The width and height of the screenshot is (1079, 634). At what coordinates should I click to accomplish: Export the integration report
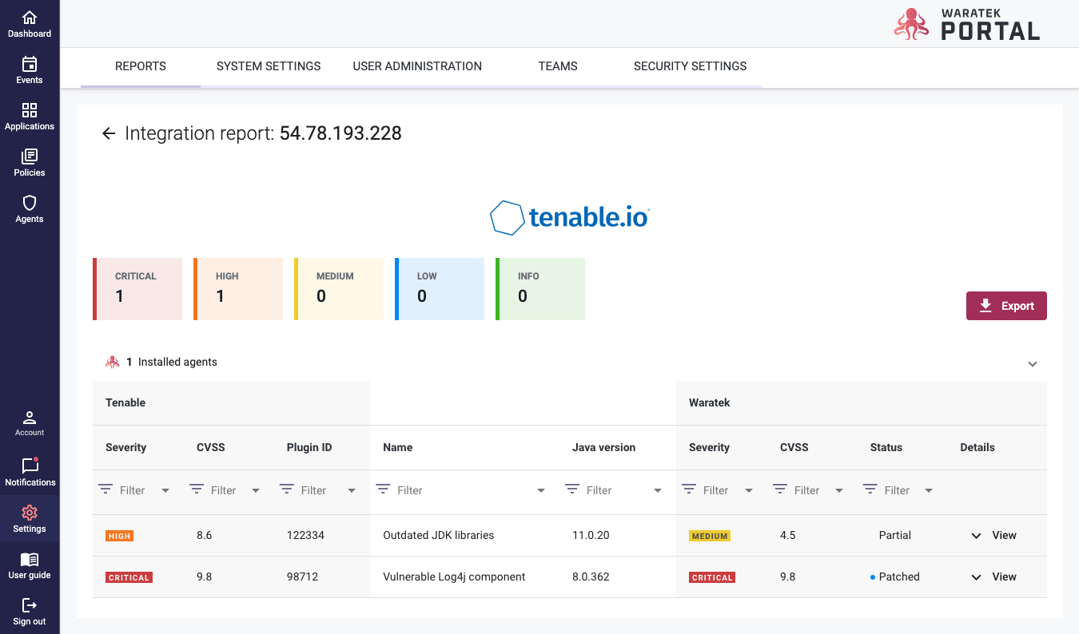click(1006, 306)
